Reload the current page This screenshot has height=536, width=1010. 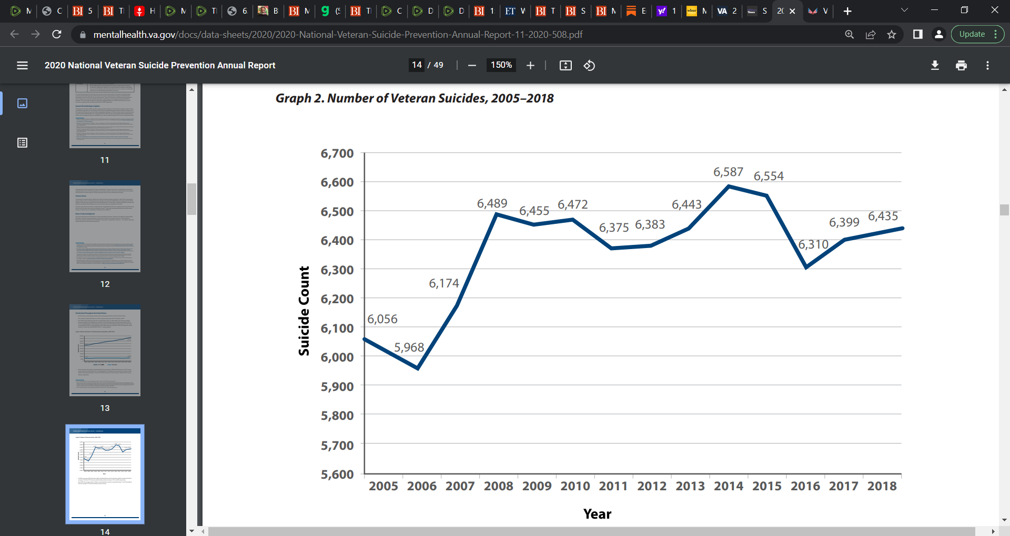point(57,34)
